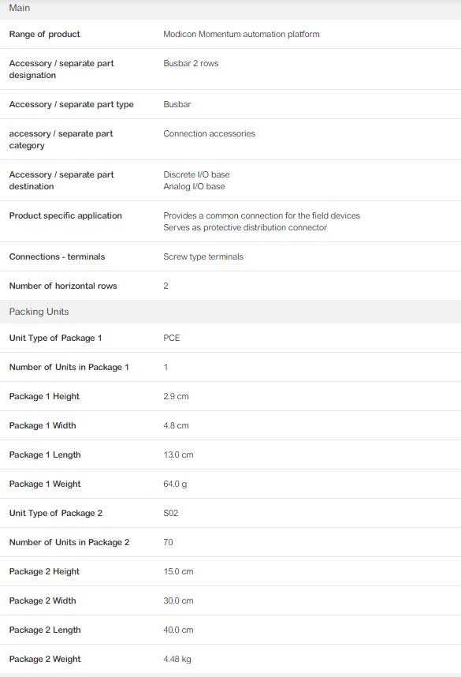Select Number of horizontal rows label

63,286
